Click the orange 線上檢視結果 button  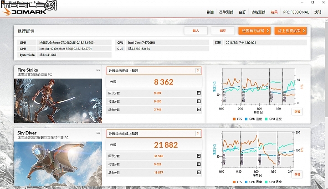[x=291, y=31]
